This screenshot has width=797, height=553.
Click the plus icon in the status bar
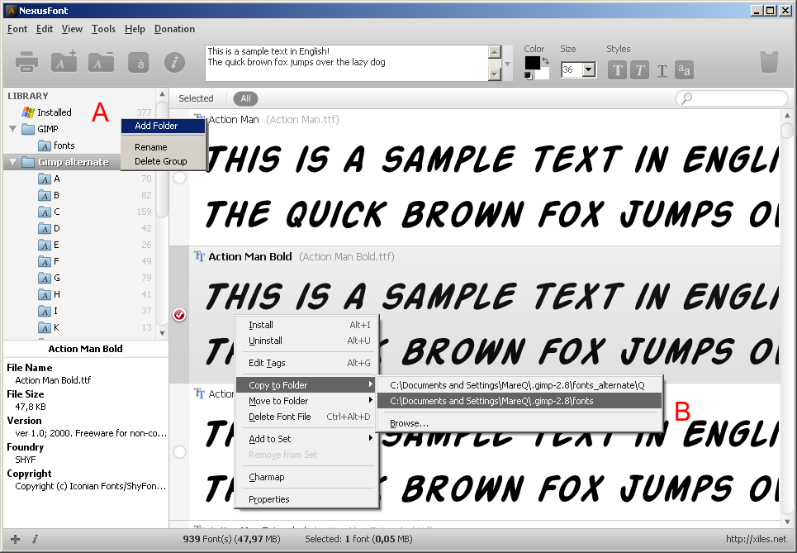pos(15,539)
